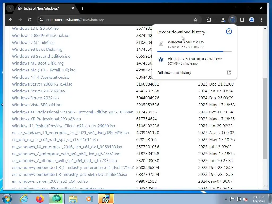
Task: Click scrollbar up arrow
Action: pyautogui.click(x=265, y=28)
